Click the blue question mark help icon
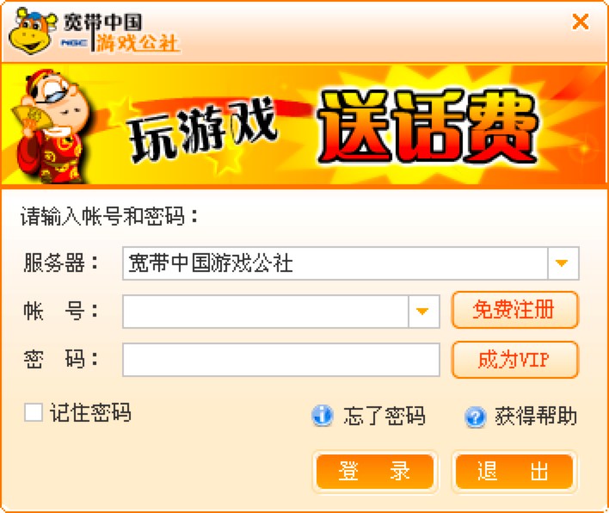Image resolution: width=609 pixels, height=513 pixels. (475, 417)
